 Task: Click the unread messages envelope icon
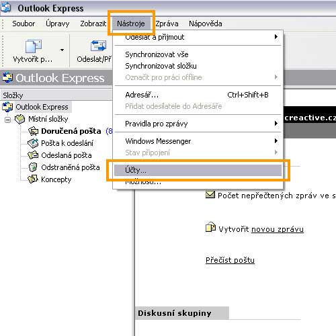(210, 195)
